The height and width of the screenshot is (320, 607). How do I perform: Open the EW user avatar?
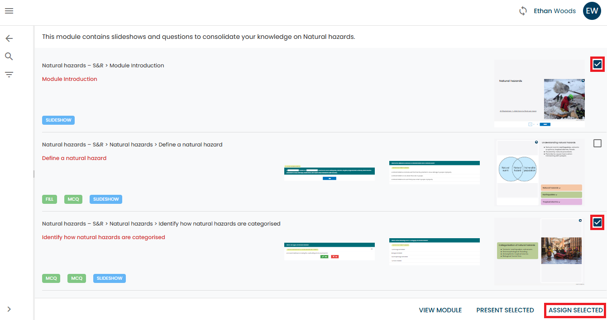pos(592,11)
